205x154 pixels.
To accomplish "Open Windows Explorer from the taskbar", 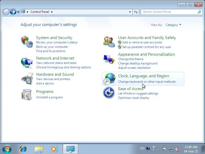I will click(39, 149).
